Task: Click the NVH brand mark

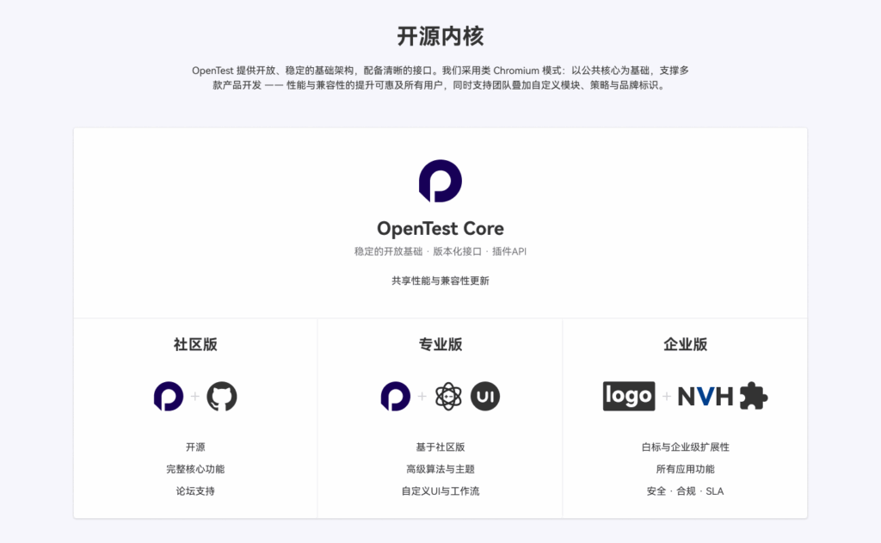Action: [705, 396]
